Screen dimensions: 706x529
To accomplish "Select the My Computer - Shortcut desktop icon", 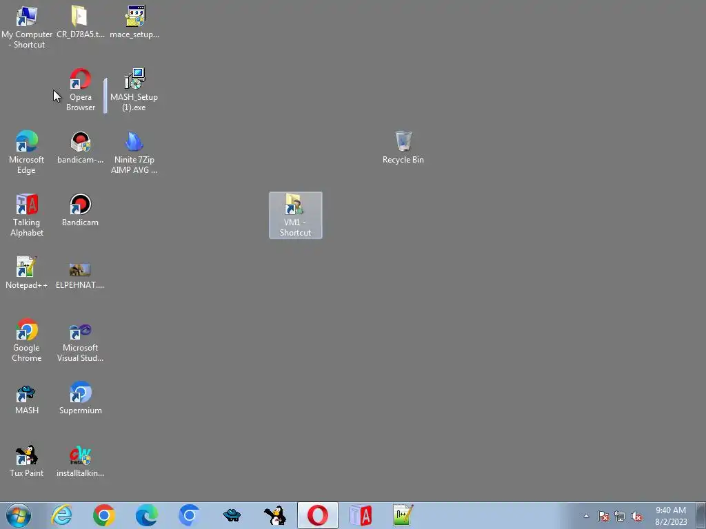I will pyautogui.click(x=27, y=27).
